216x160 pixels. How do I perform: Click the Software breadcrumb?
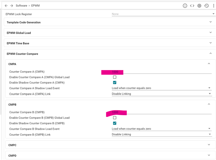[x=21, y=6]
